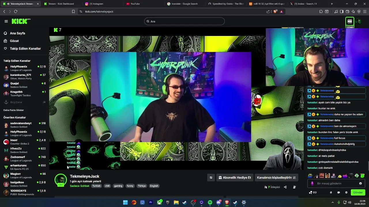Viewport: 369px width, 207px height.
Task: Open OBS Studio from the taskbar
Action: [x=193, y=203]
